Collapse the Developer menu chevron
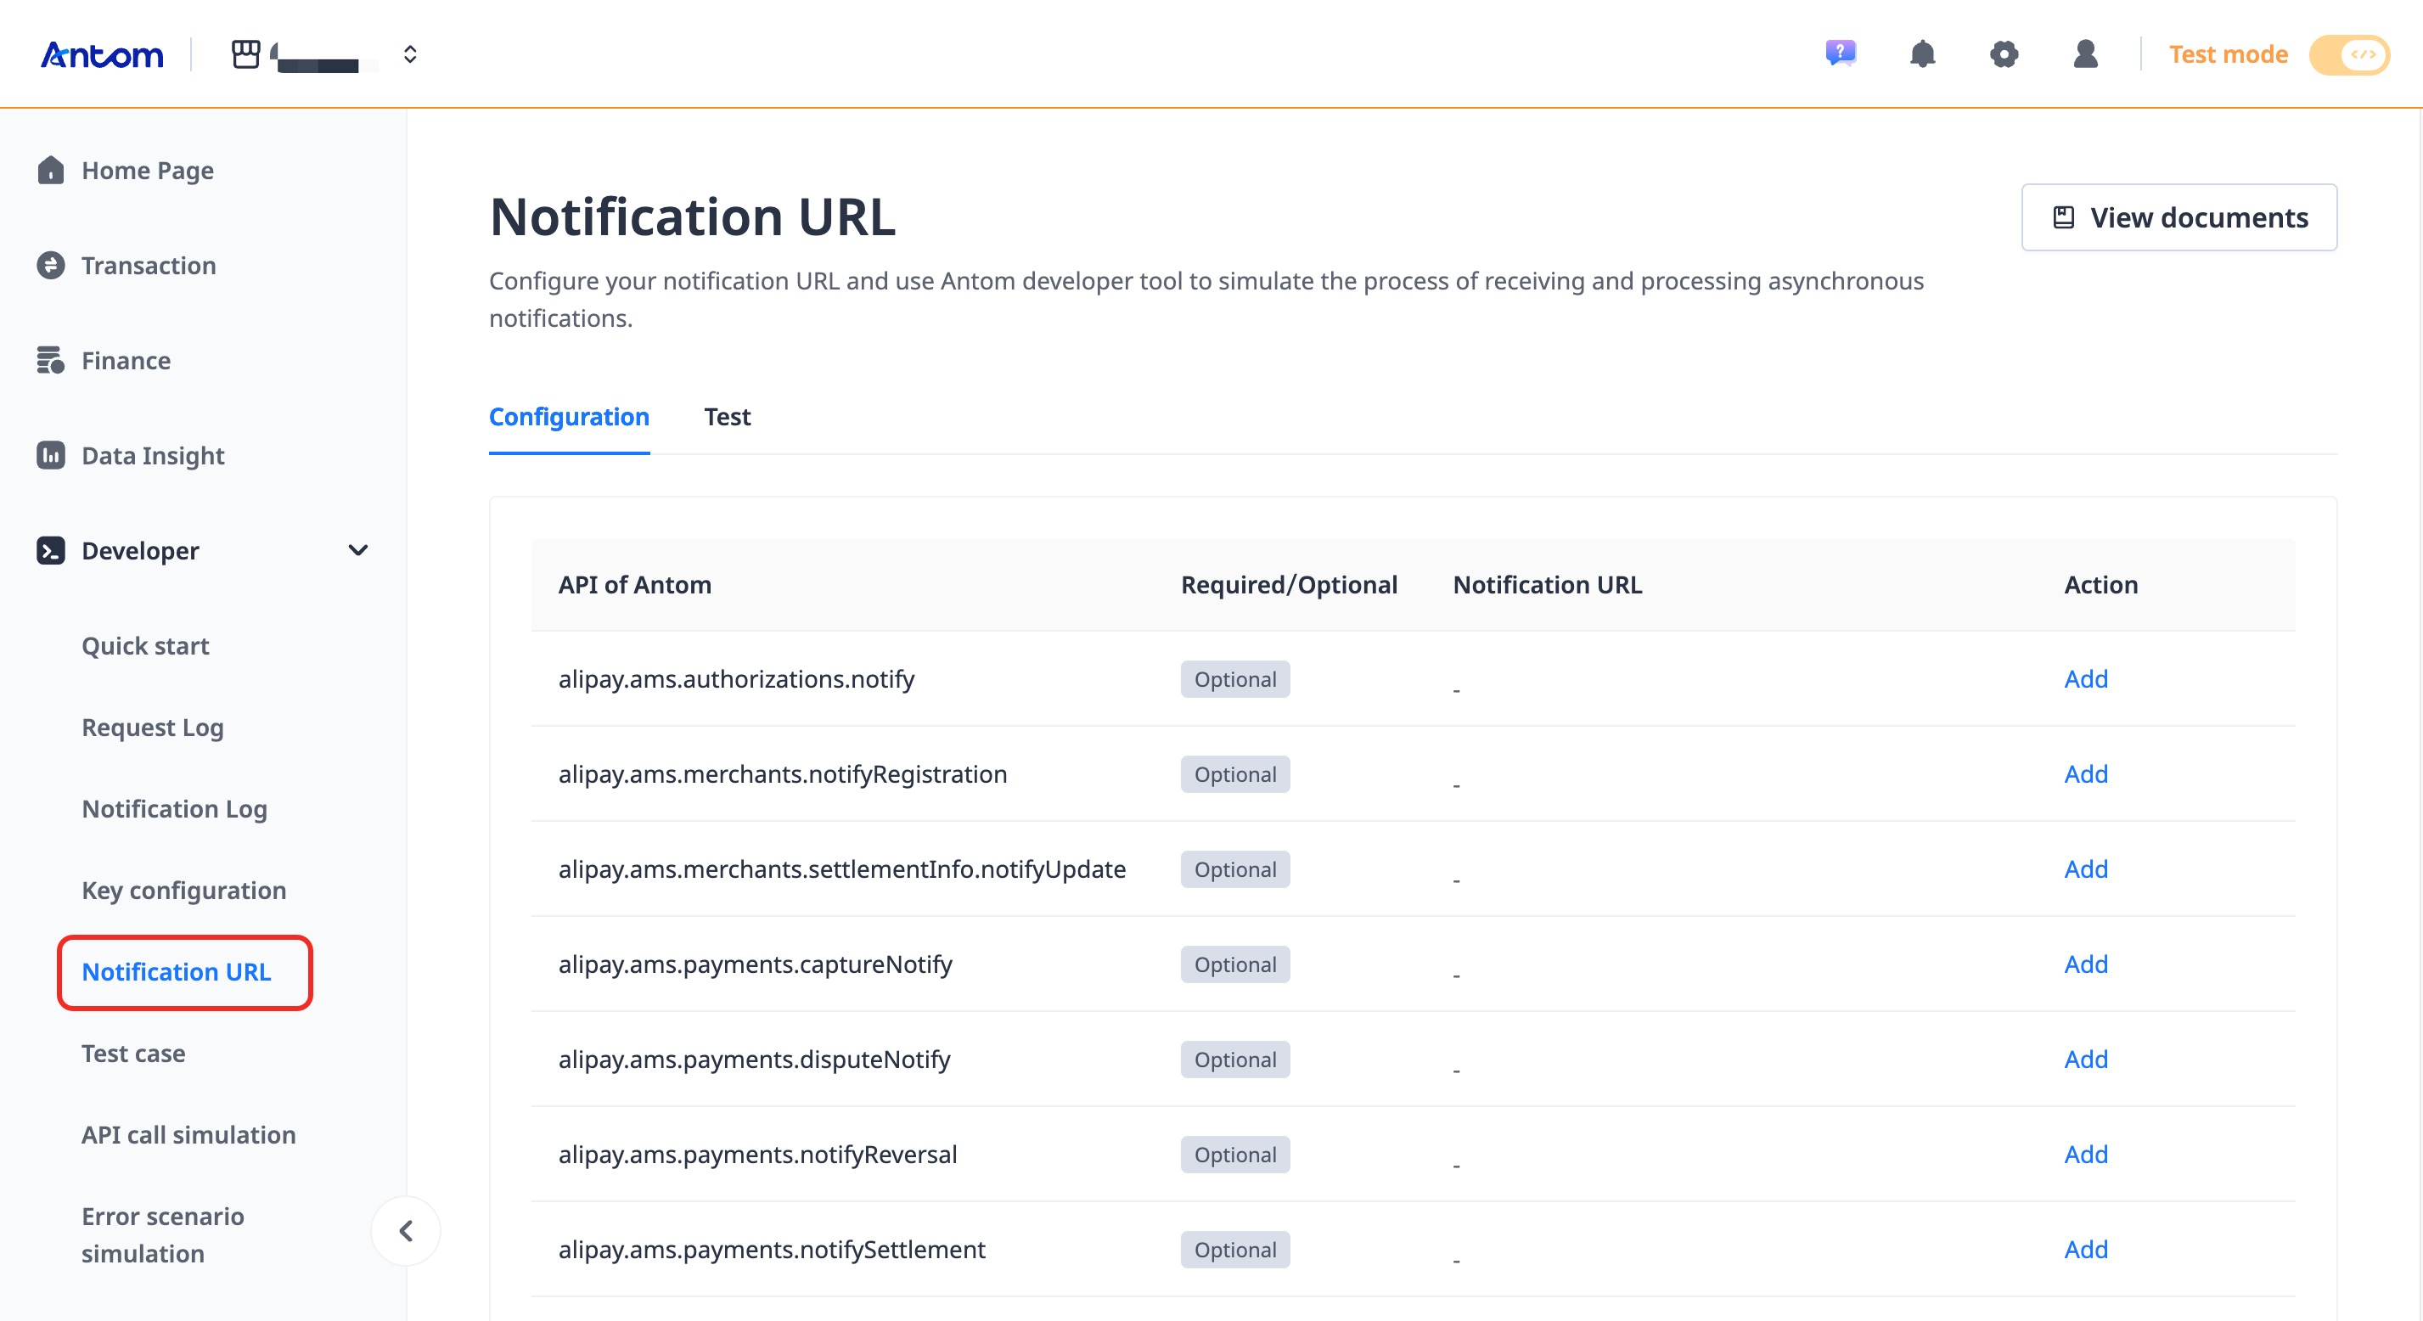This screenshot has height=1321, width=2423. 357,550
